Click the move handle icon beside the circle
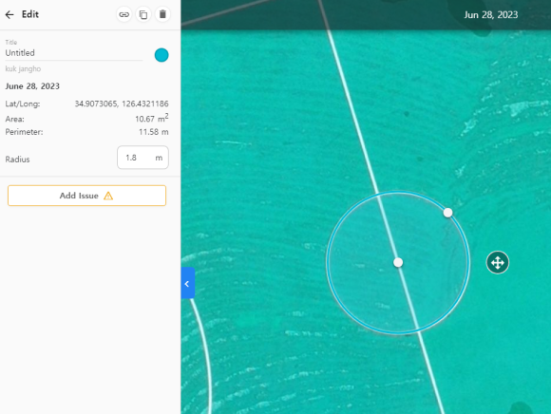 497,262
